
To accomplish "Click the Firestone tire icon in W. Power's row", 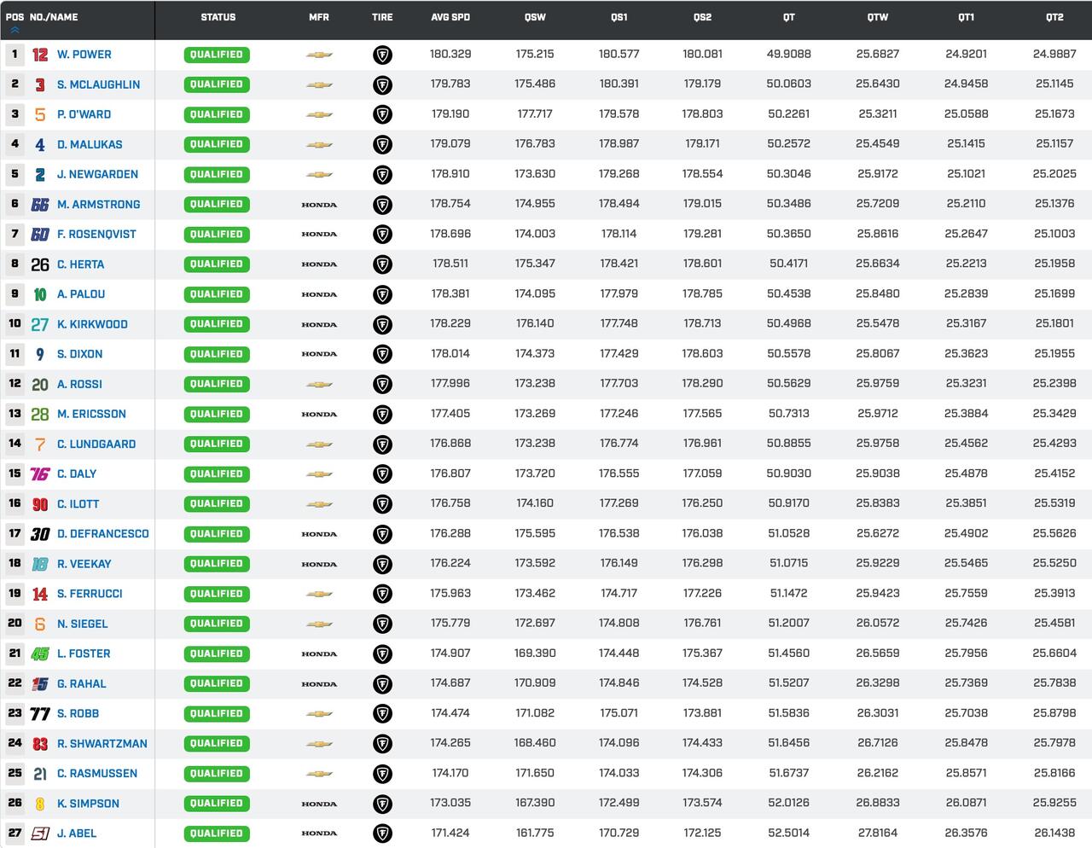I will click(x=383, y=55).
